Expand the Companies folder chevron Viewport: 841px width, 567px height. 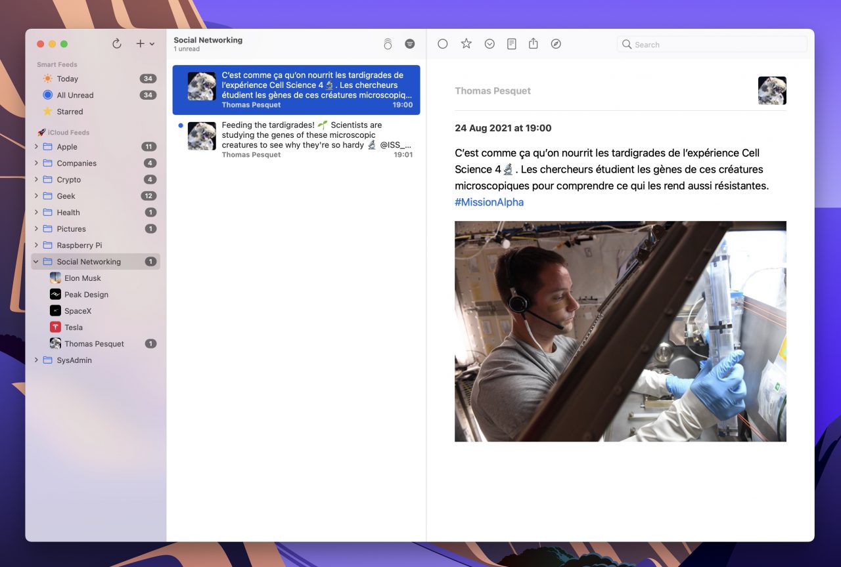[x=37, y=163]
